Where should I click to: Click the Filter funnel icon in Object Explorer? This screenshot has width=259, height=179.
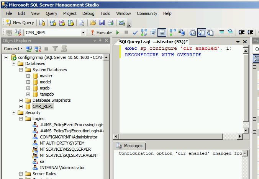[x=55, y=49]
